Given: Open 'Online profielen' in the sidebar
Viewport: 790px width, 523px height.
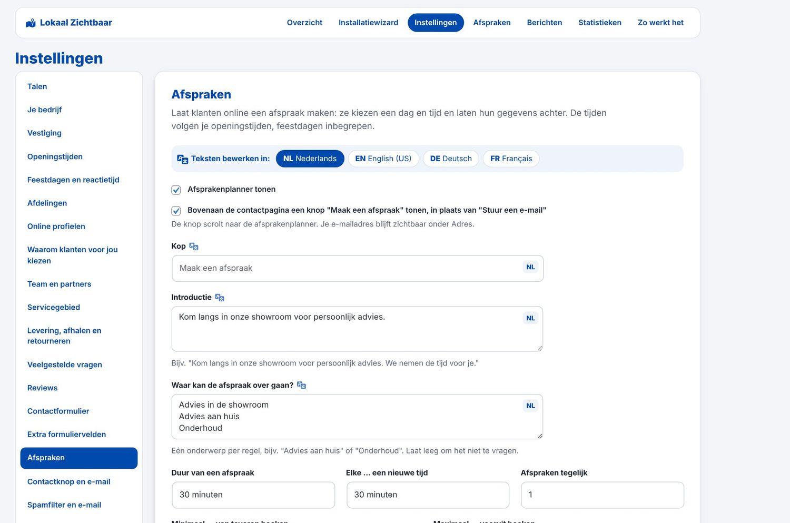Looking at the screenshot, I should coord(79,226).
